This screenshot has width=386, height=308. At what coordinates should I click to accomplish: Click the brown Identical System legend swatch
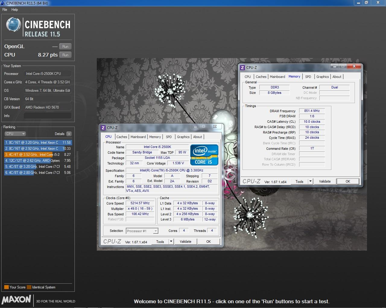point(29,287)
